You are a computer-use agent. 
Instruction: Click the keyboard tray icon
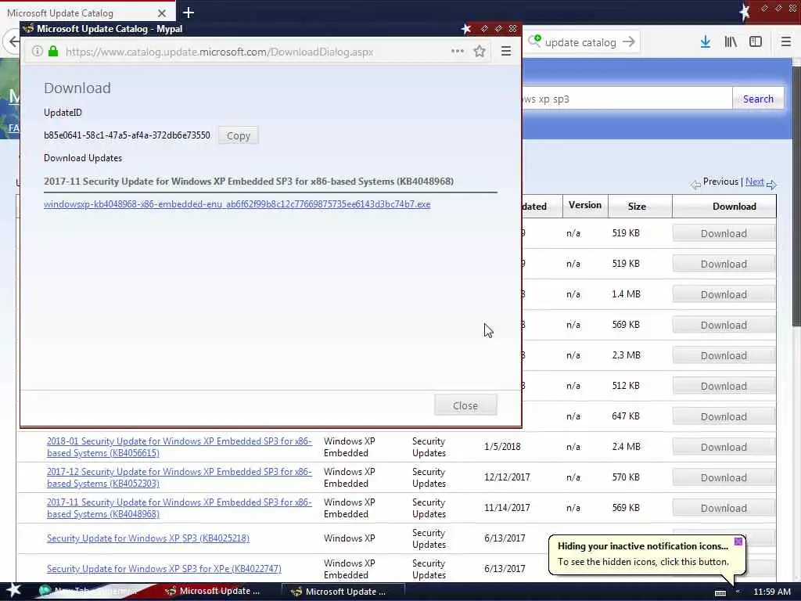(x=720, y=592)
